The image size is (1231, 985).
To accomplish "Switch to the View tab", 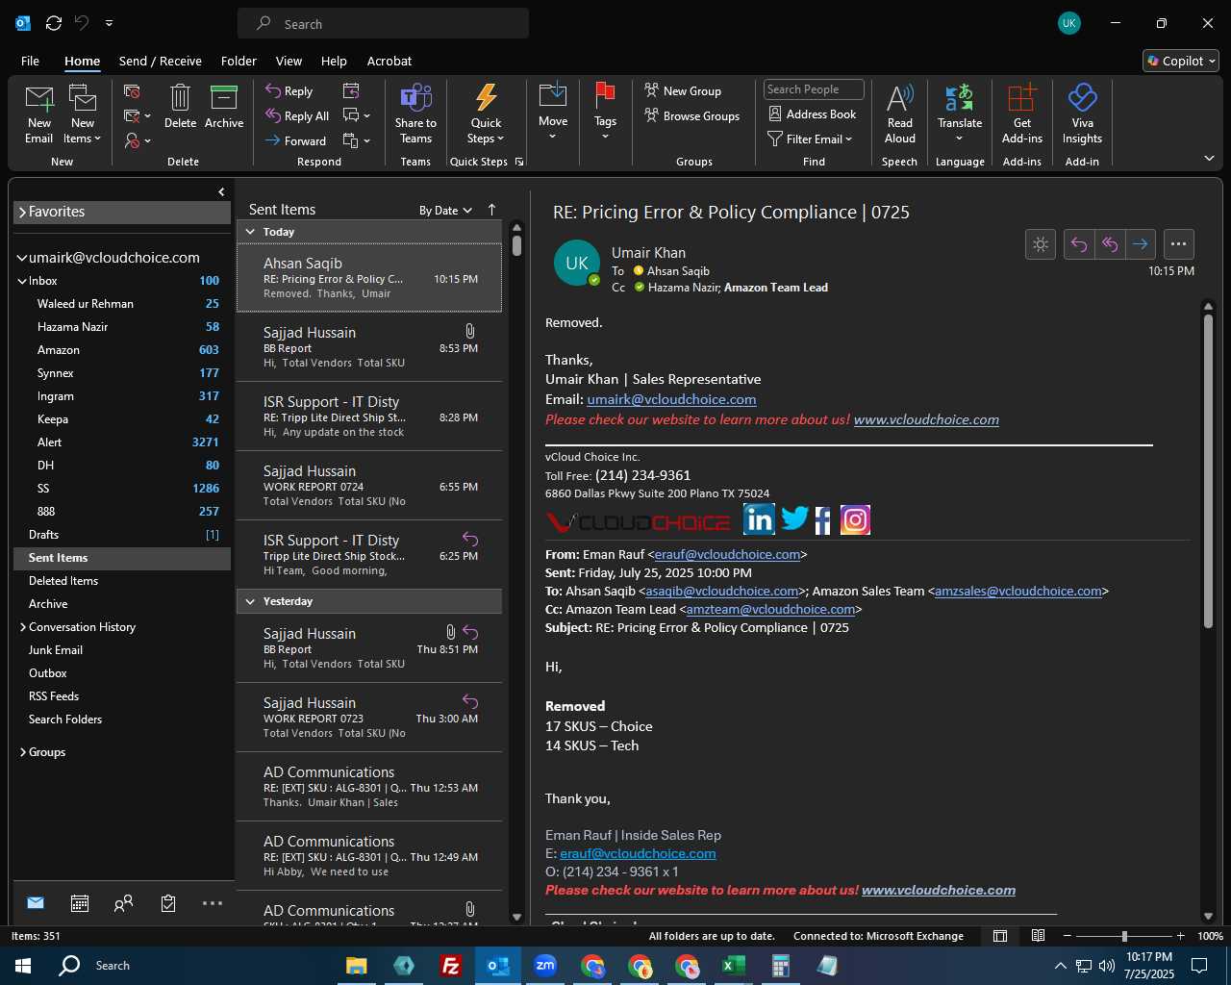I will point(289,61).
